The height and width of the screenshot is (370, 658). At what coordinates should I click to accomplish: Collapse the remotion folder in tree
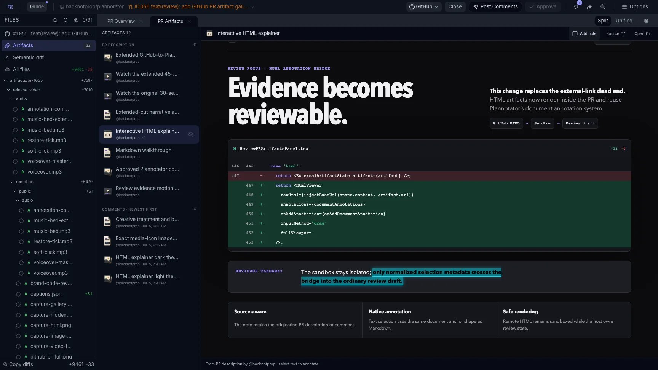tap(11, 182)
